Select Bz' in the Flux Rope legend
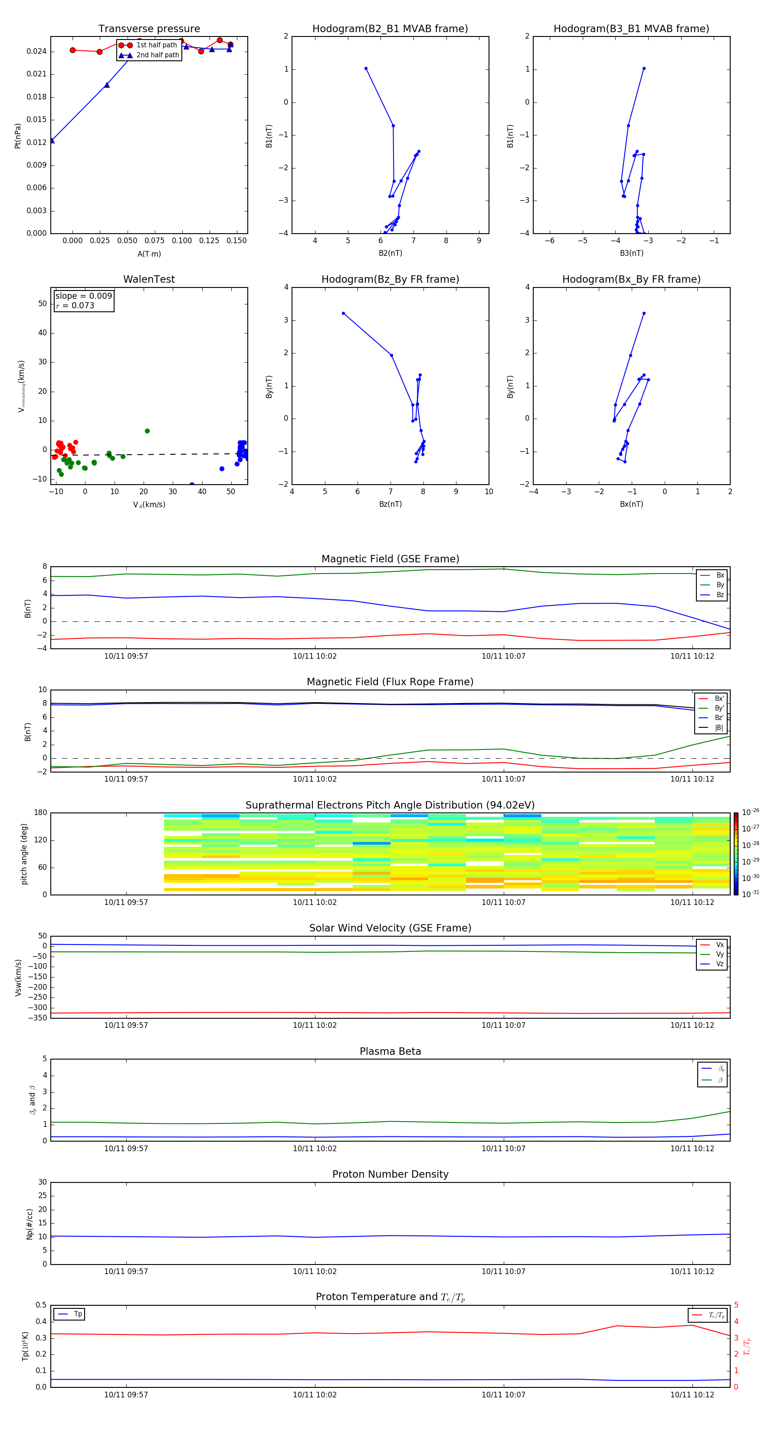Image resolution: width=781 pixels, height=1433 pixels. coord(712,718)
